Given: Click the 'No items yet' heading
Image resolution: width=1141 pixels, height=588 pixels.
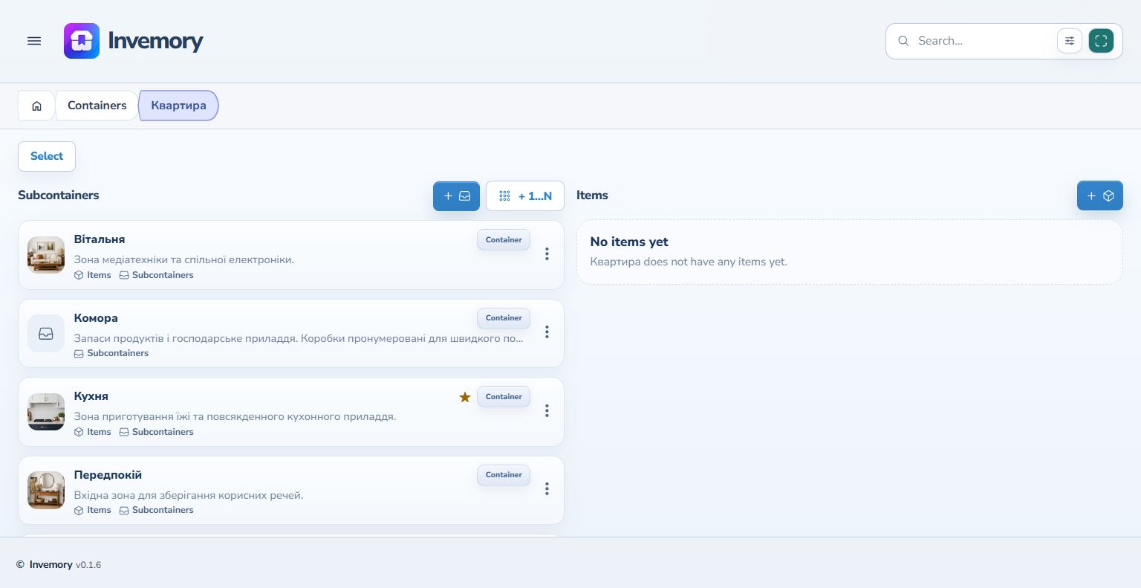Looking at the screenshot, I should tap(629, 242).
